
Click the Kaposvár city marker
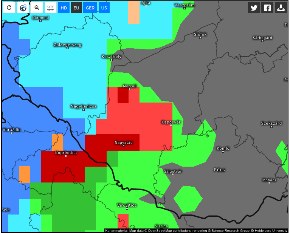coord(171,125)
